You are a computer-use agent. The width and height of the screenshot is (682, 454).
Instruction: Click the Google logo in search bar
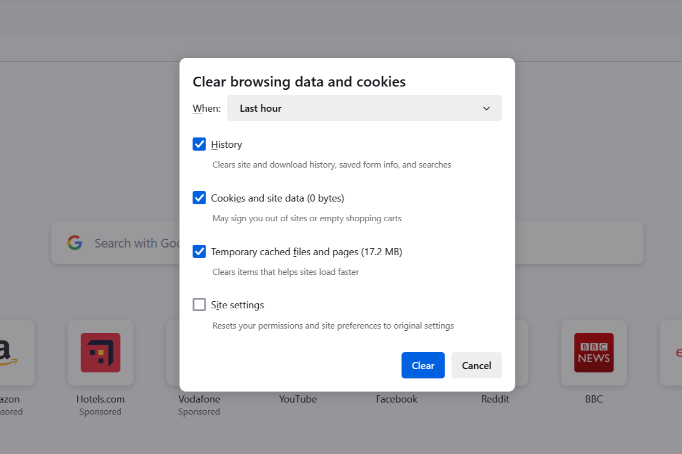75,243
